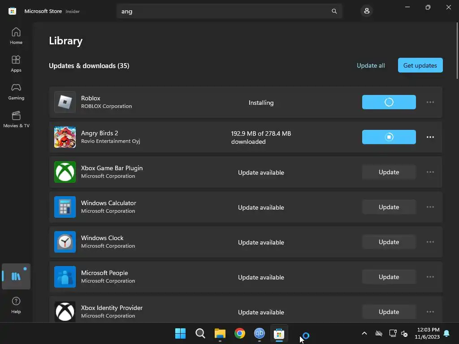This screenshot has height=344, width=459.
Task: Click the Microsoft People app icon
Action: click(65, 277)
